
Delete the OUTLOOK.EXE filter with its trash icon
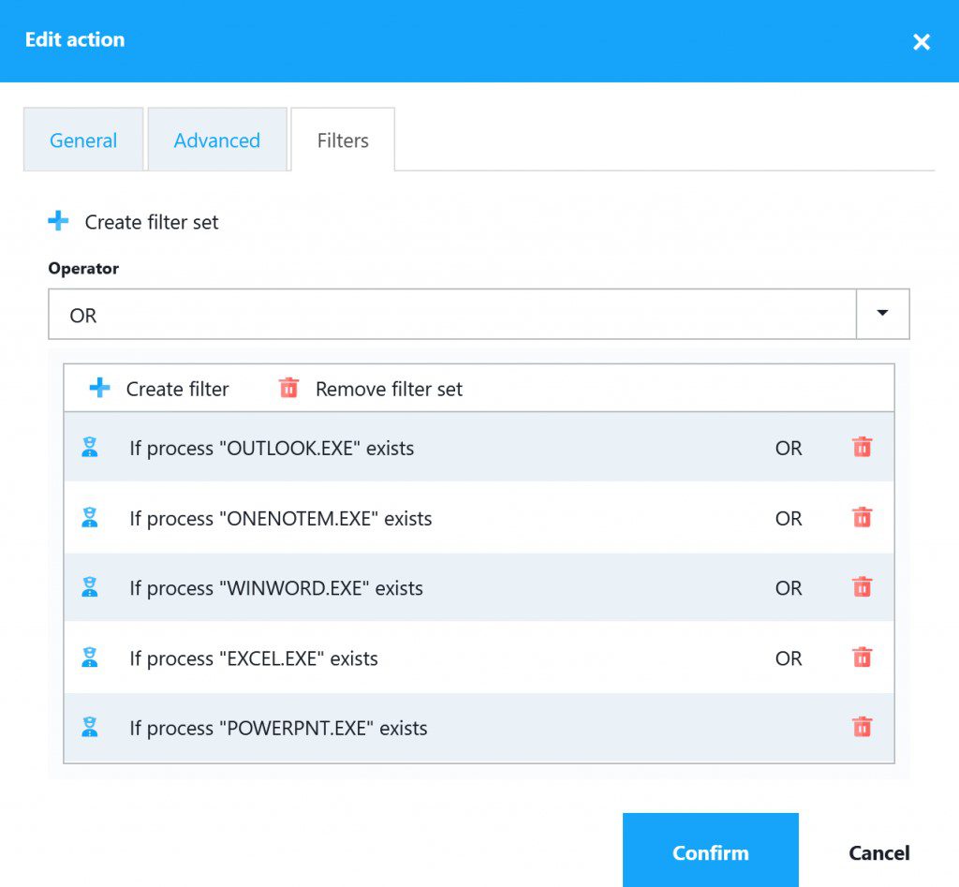[x=861, y=448]
